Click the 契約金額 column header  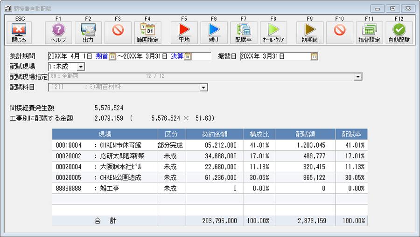(x=215, y=134)
